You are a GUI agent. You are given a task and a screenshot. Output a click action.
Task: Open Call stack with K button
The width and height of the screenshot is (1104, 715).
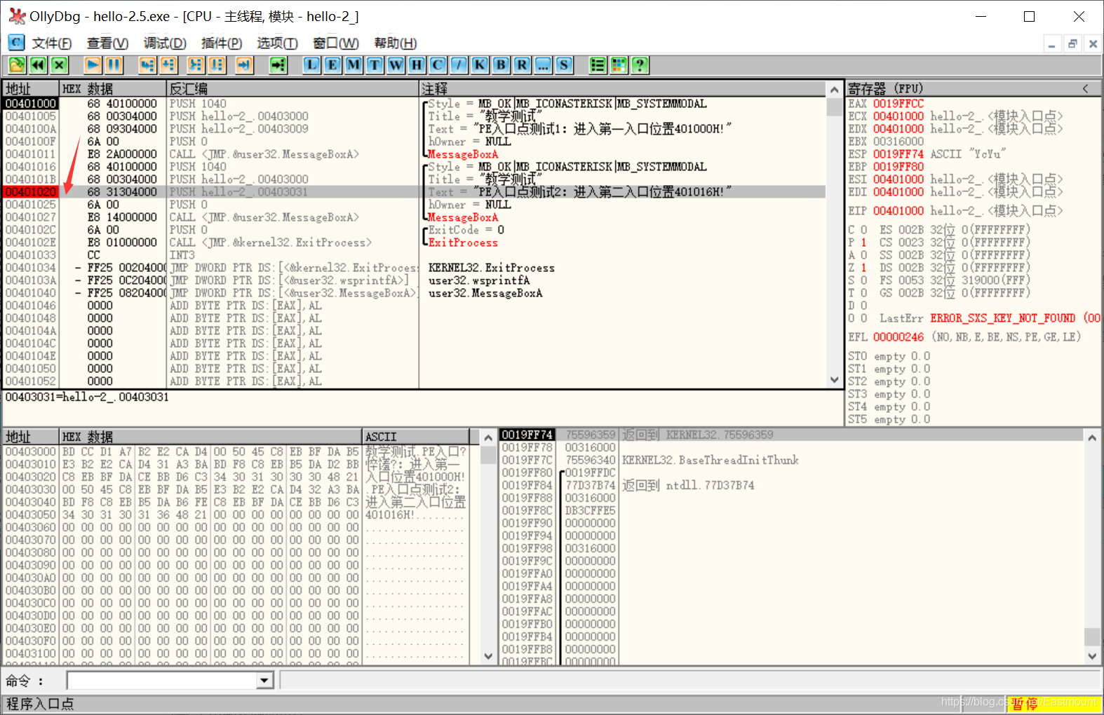(480, 65)
